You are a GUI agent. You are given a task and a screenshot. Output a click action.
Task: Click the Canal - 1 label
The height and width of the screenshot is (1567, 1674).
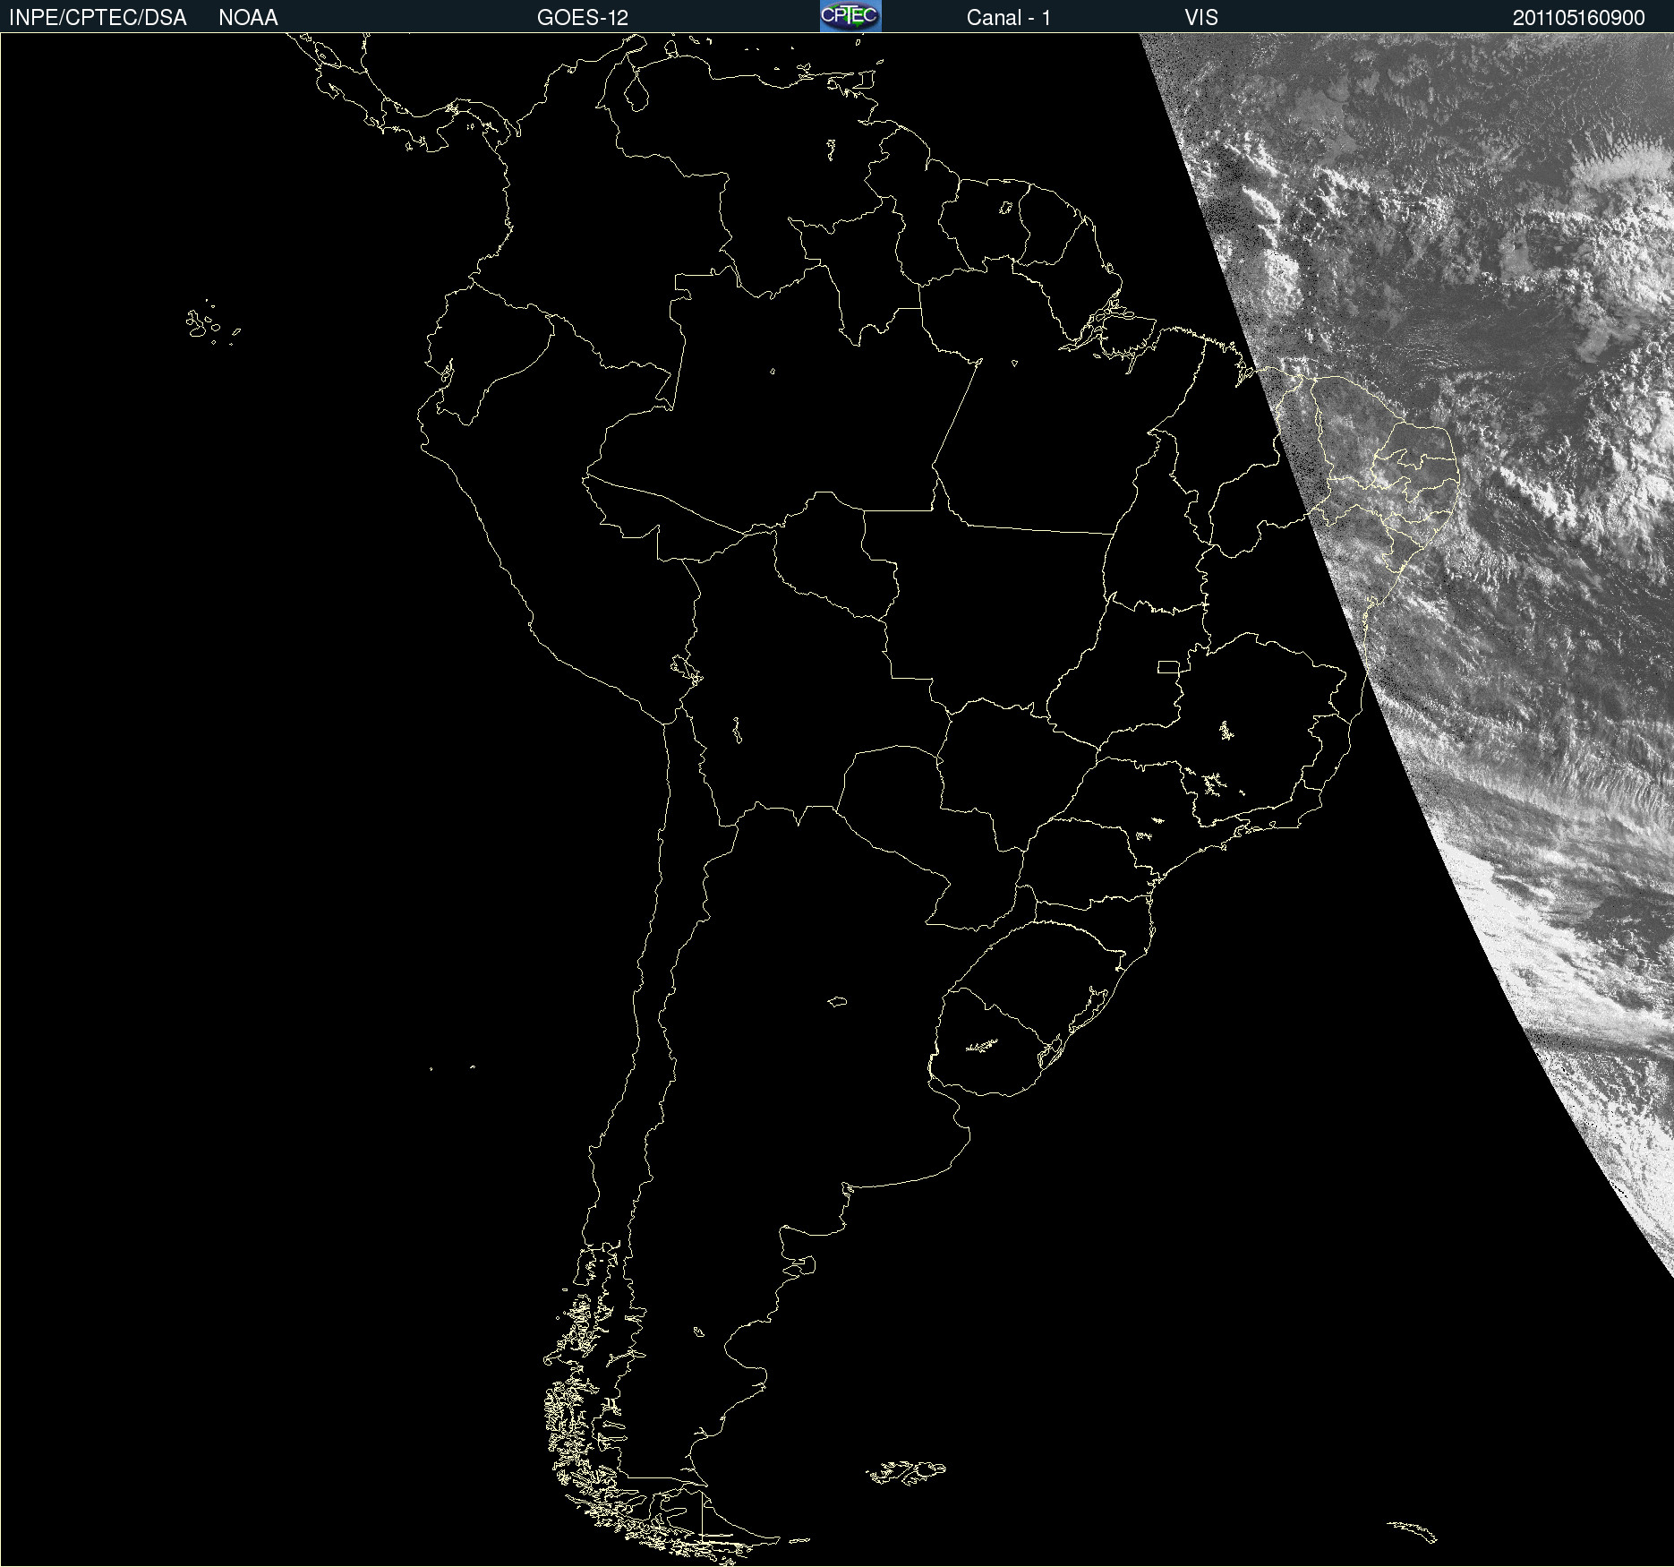click(1009, 18)
